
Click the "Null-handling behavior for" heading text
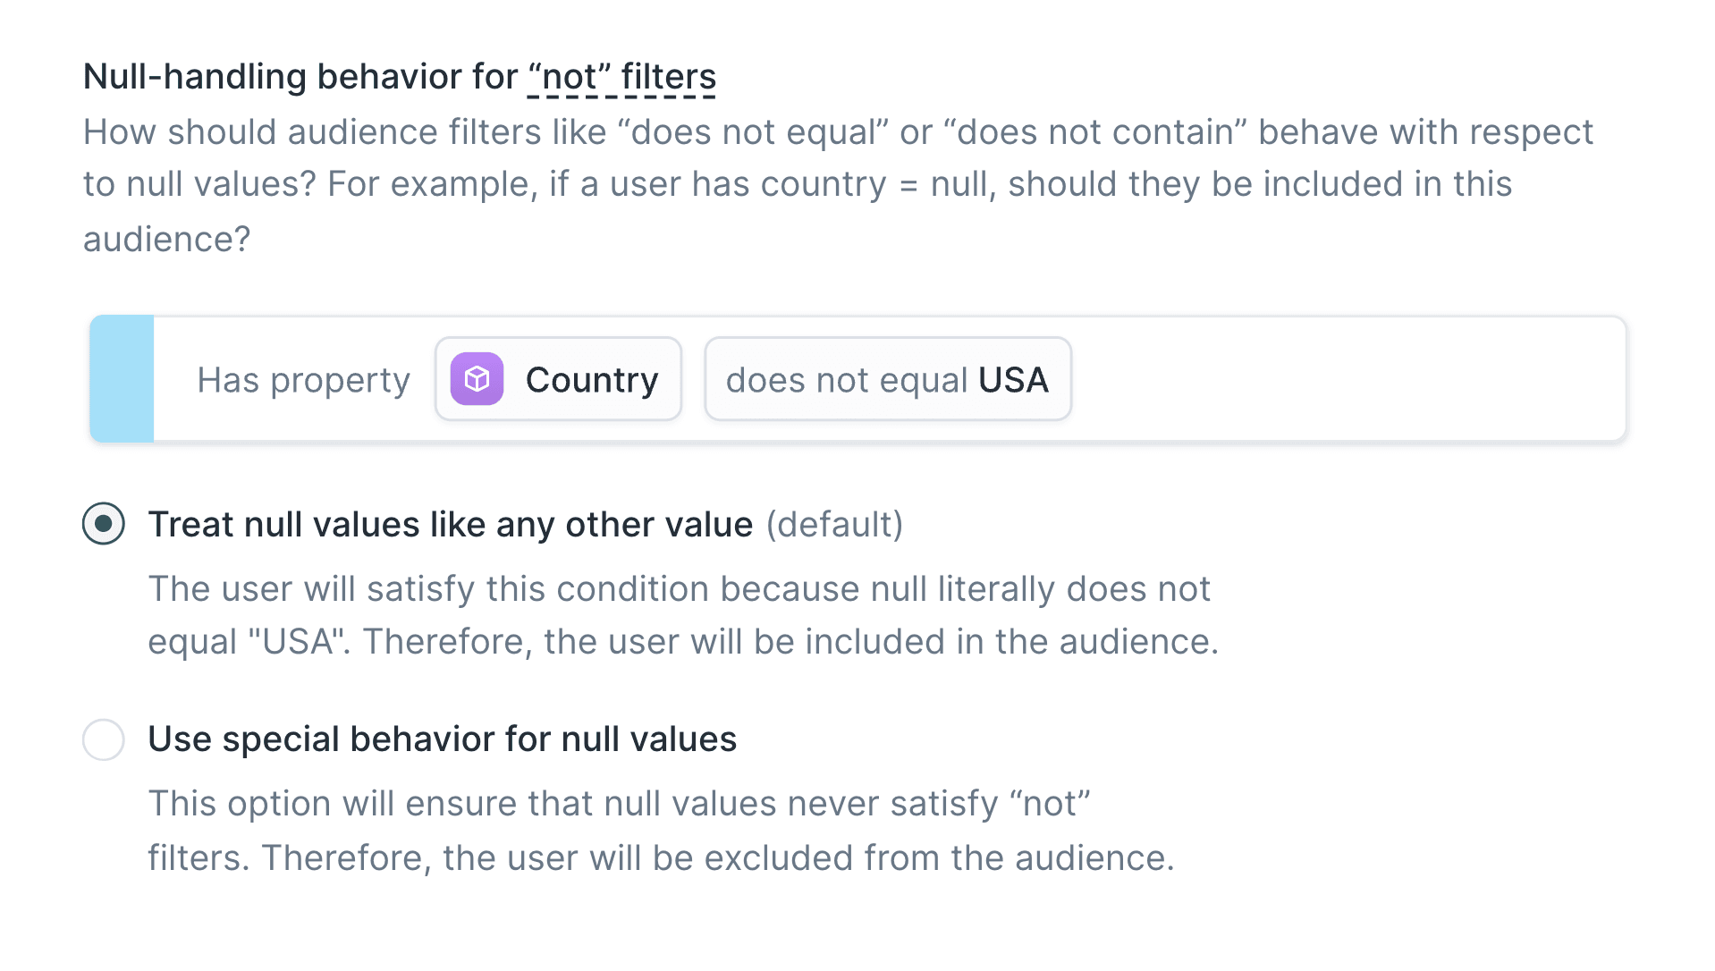coord(300,77)
